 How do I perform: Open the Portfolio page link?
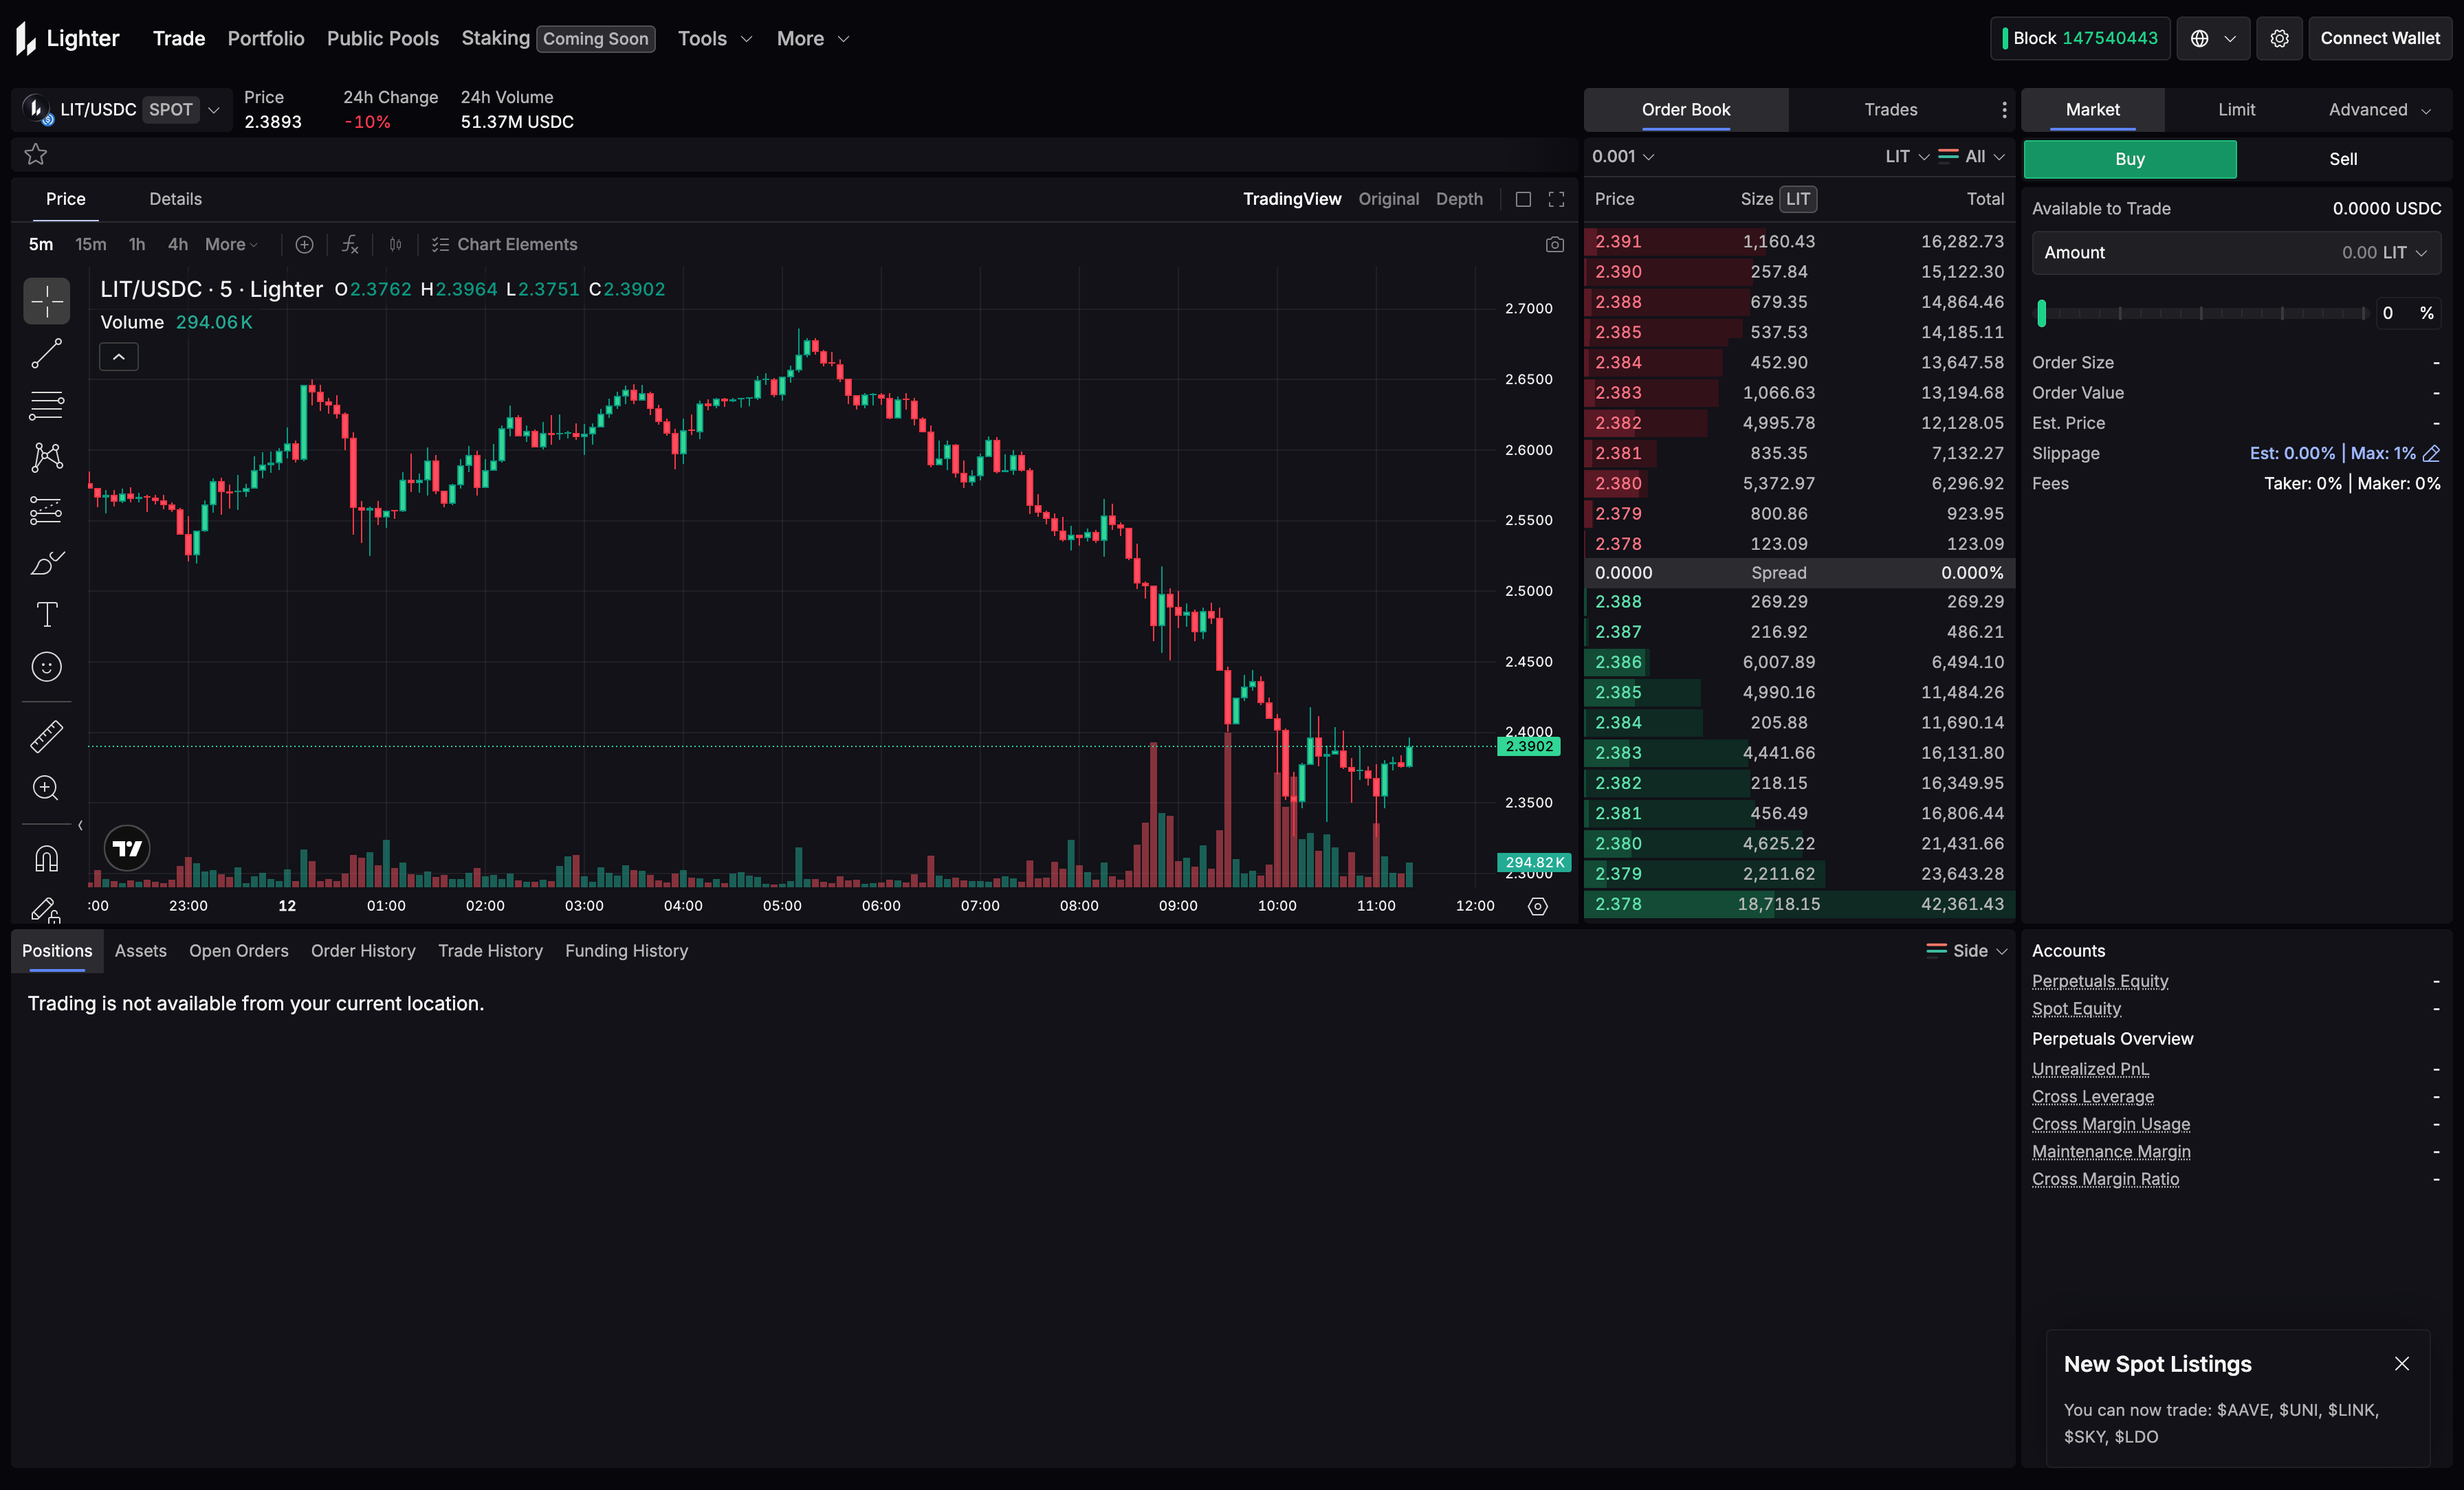[x=266, y=38]
